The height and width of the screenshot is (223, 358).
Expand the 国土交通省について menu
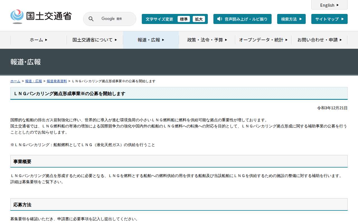pos(95,40)
